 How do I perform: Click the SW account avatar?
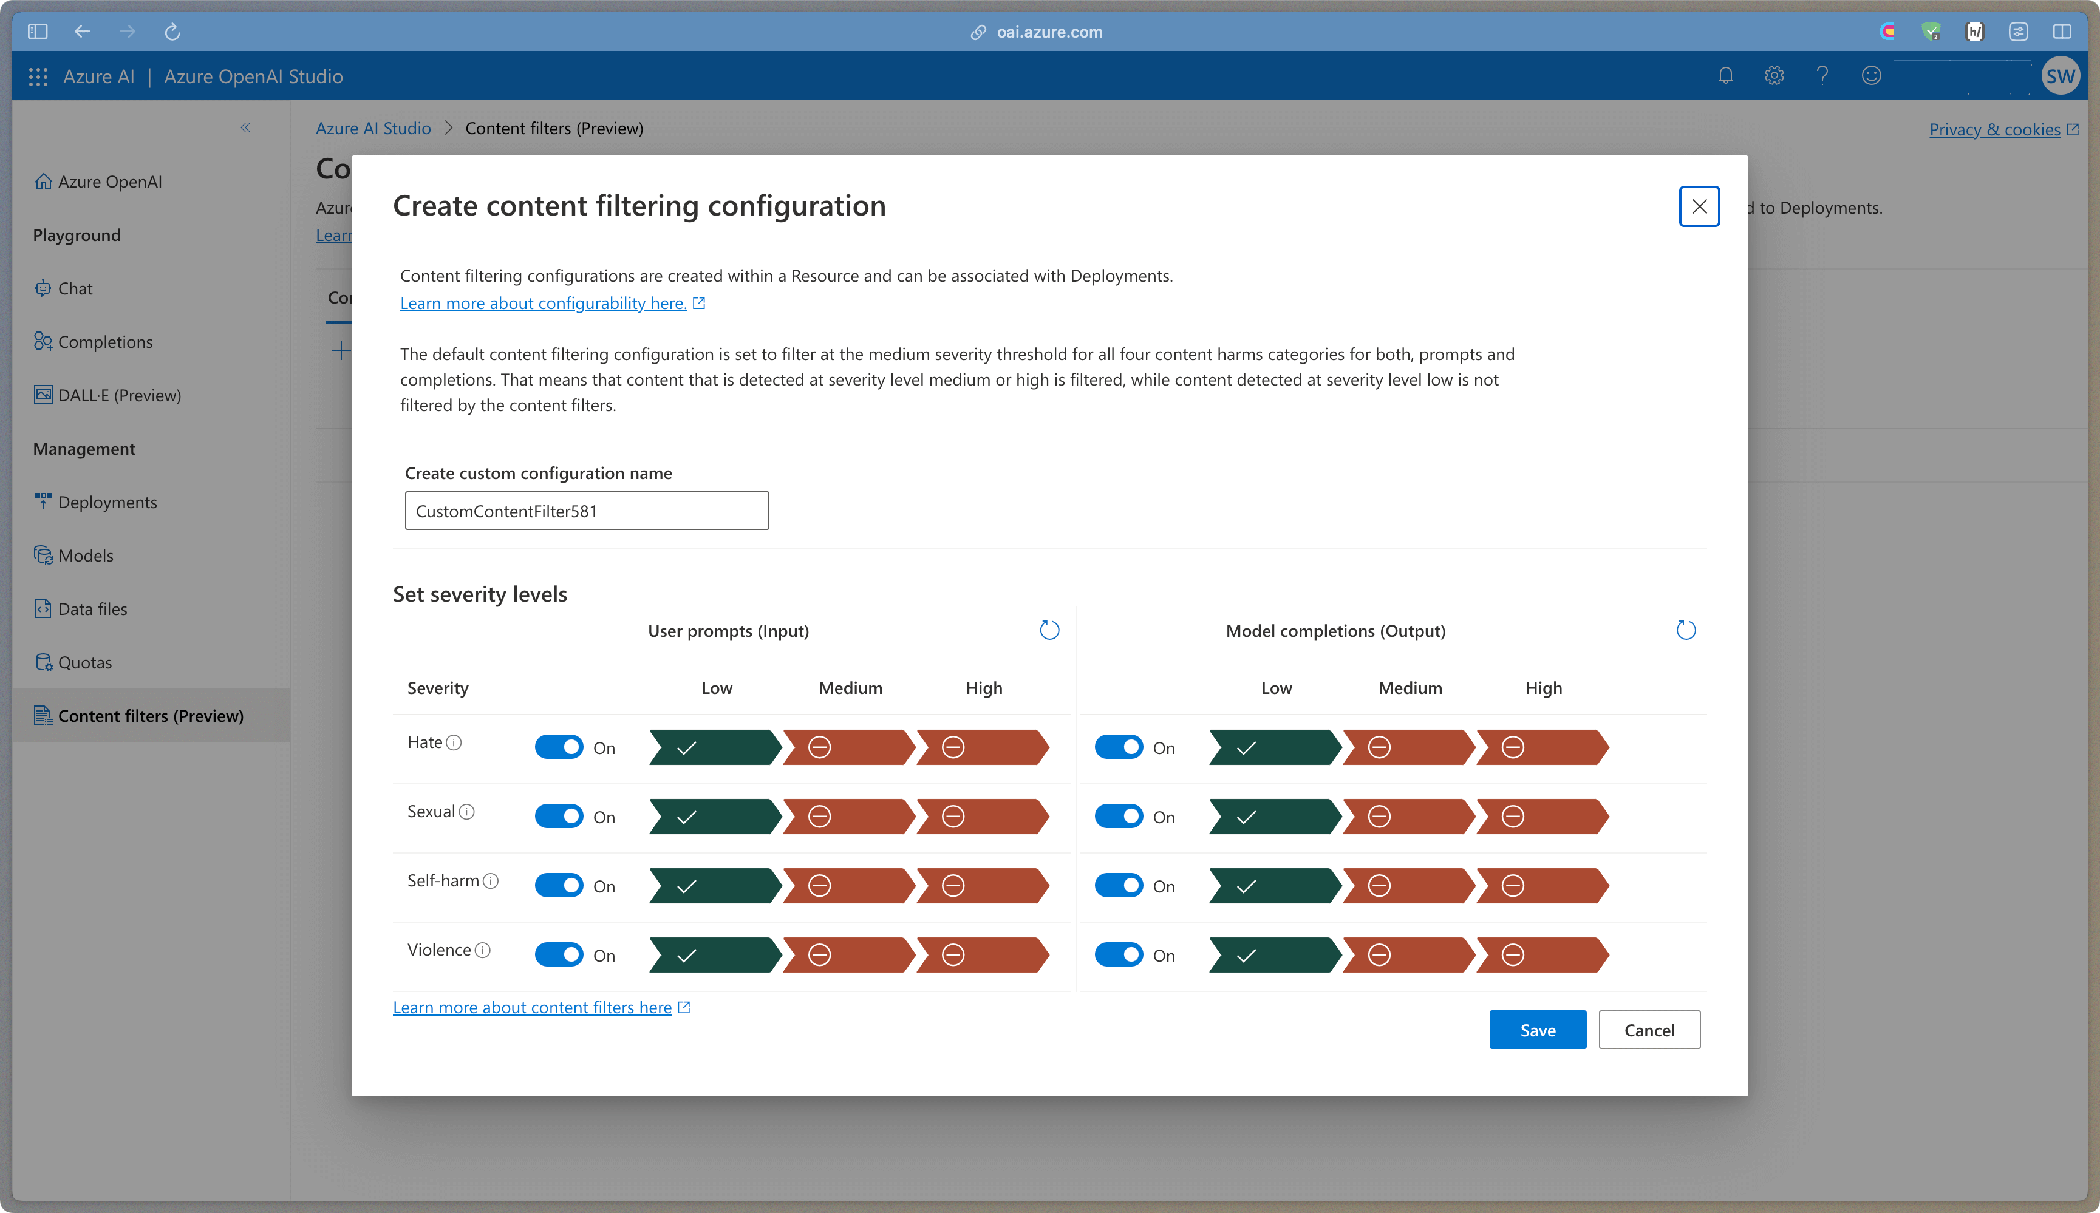pyautogui.click(x=2060, y=76)
